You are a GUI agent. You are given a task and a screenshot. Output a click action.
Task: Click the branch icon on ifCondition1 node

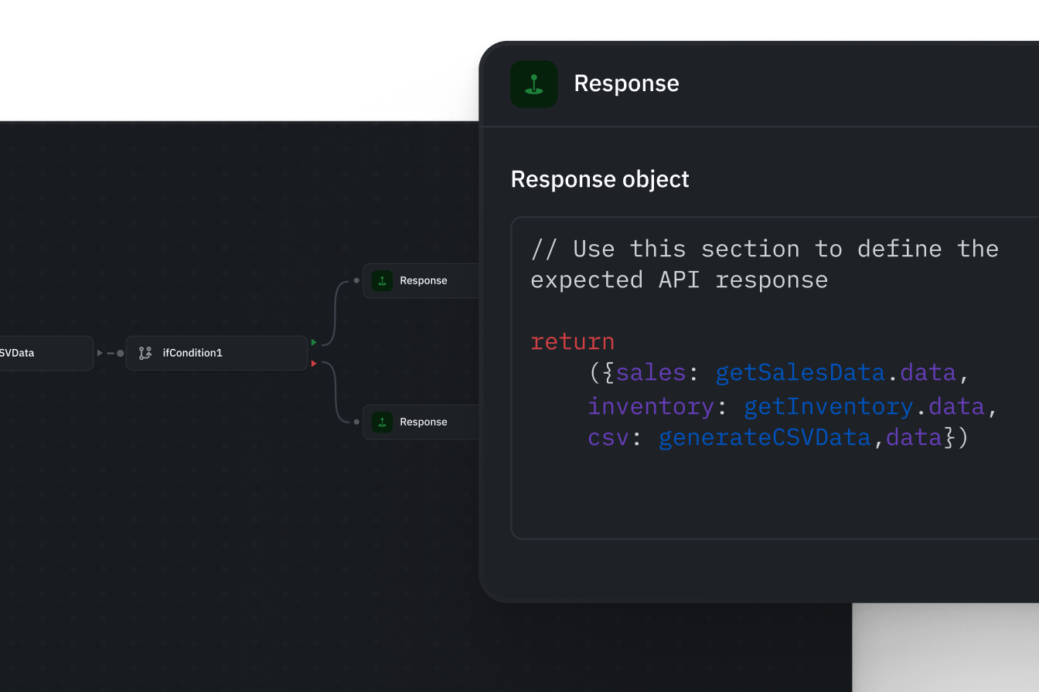[145, 353]
